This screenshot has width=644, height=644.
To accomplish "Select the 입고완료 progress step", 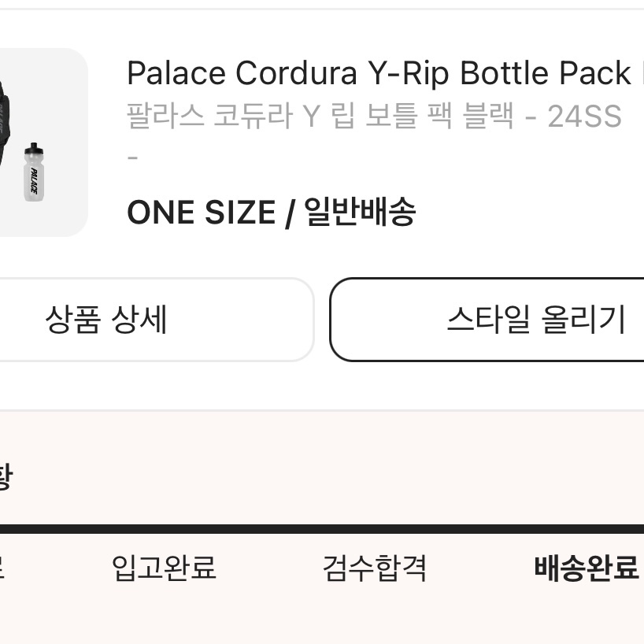I will (164, 568).
